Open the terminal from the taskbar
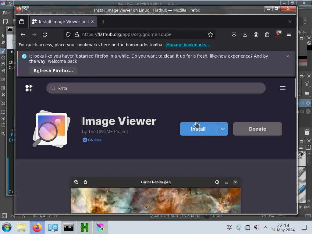 (69, 227)
